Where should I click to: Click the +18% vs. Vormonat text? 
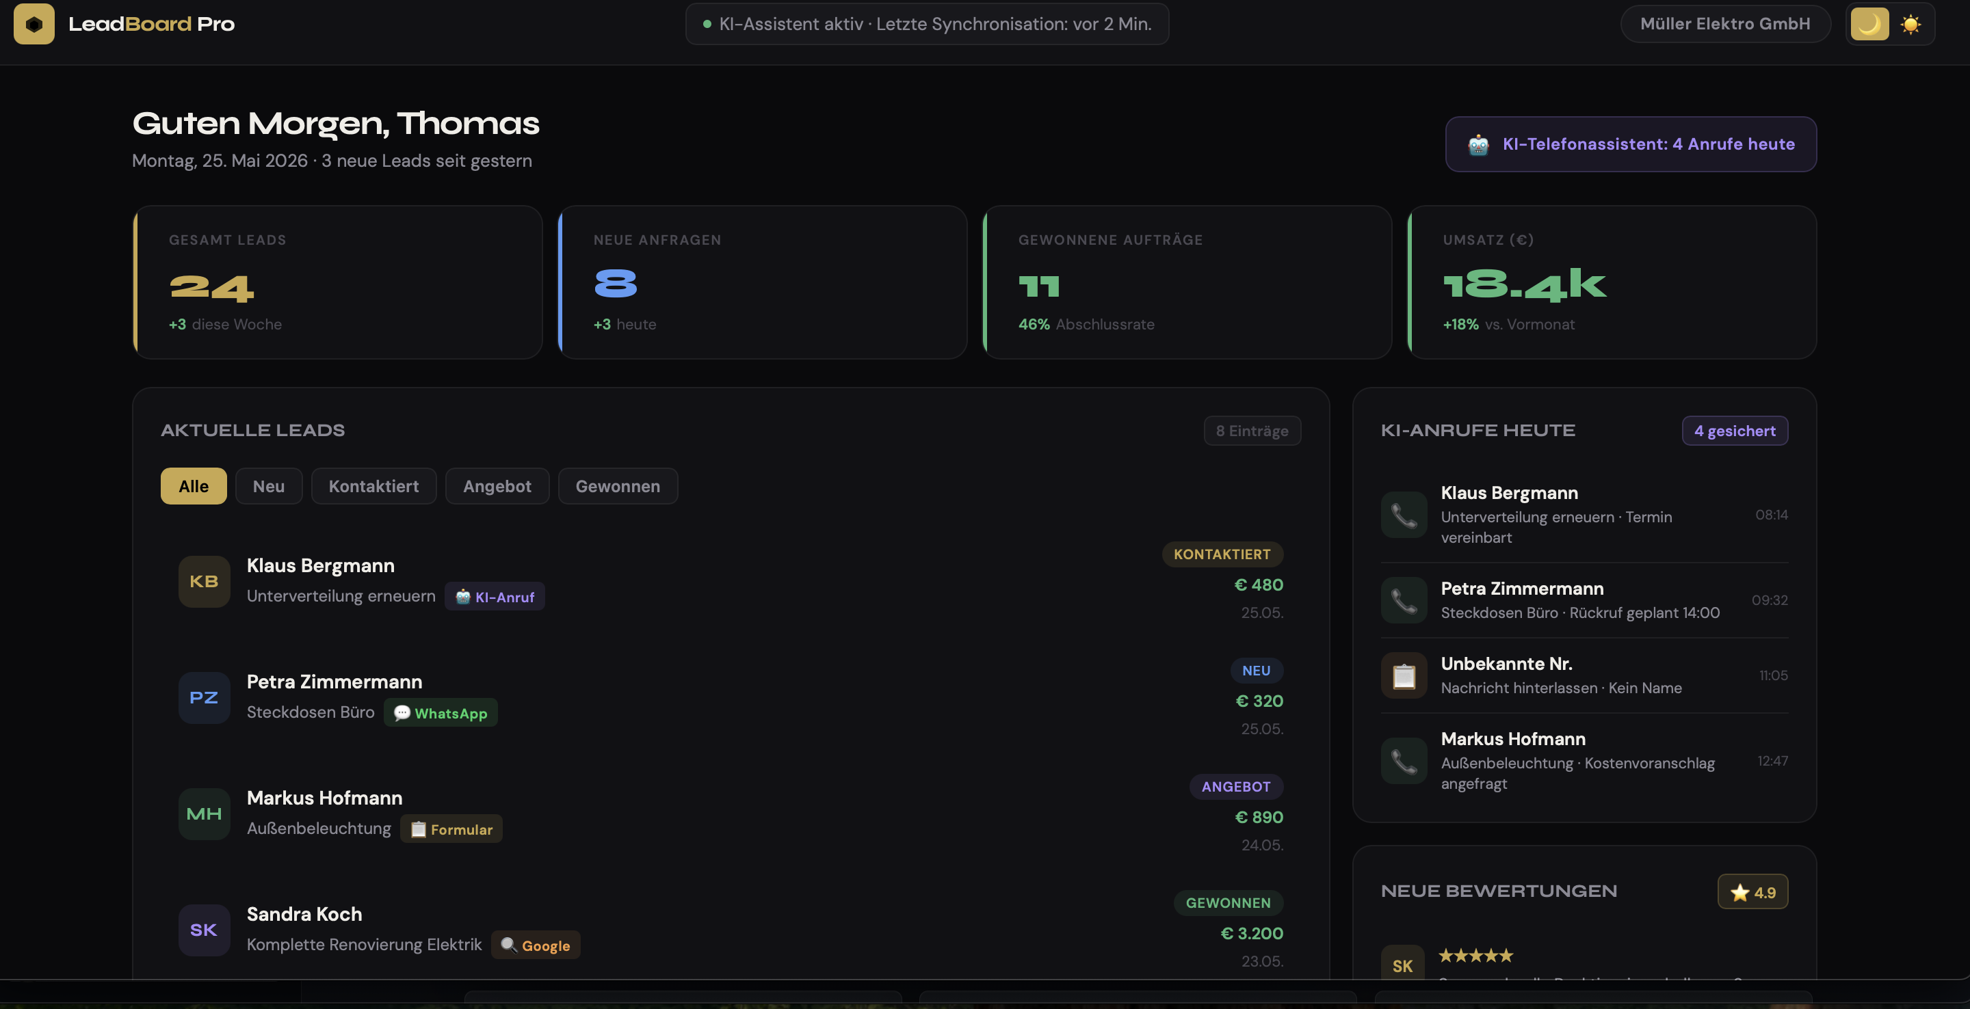pyautogui.click(x=1508, y=324)
